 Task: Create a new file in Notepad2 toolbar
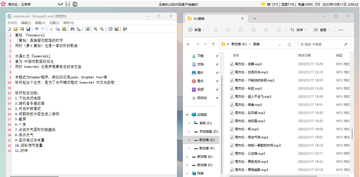coord(9,29)
